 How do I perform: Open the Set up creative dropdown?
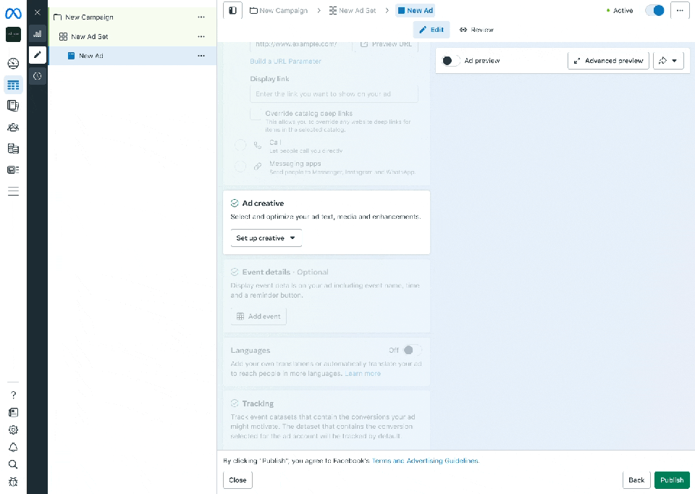click(x=266, y=238)
